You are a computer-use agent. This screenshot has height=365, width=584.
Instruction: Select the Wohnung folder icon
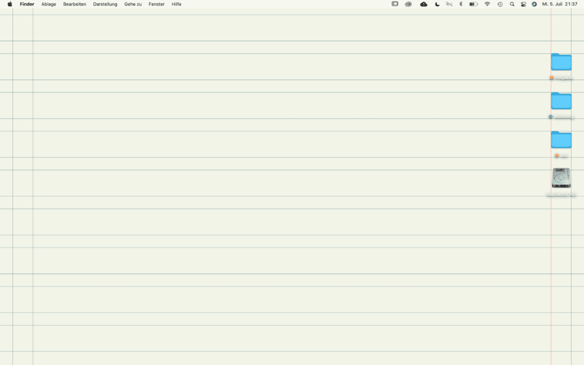click(561, 101)
